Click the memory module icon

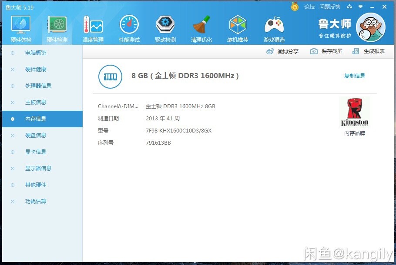(x=110, y=76)
